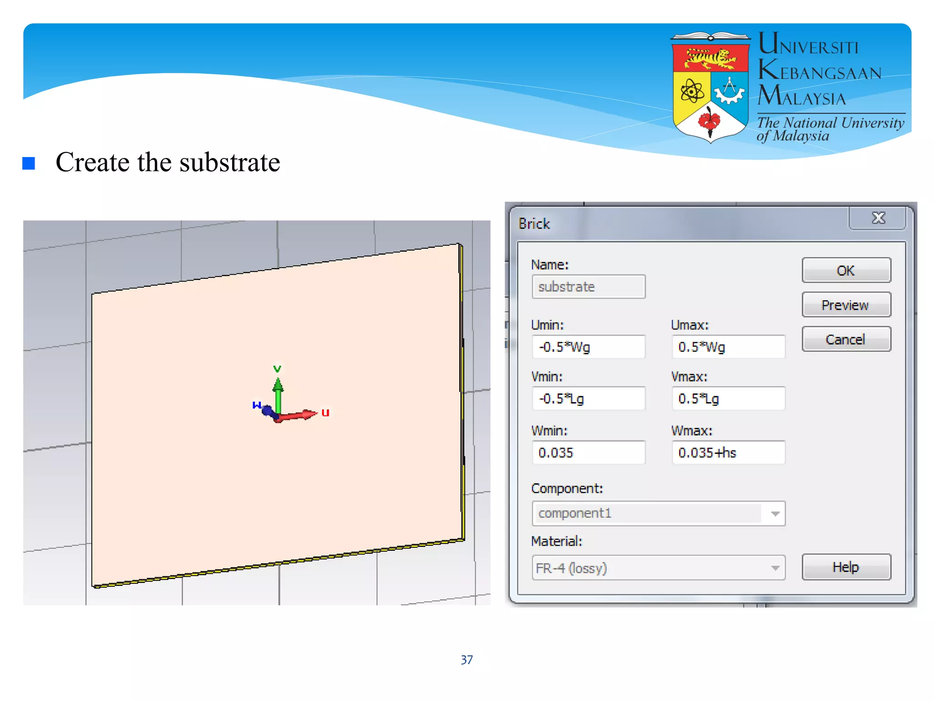Click the Vmin field with -0.5*Lg
Screen dimensions: 934x701
click(588, 398)
